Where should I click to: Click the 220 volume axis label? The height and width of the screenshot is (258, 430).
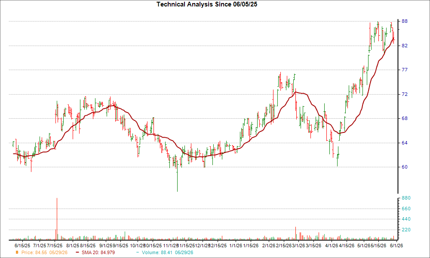(x=406, y=230)
